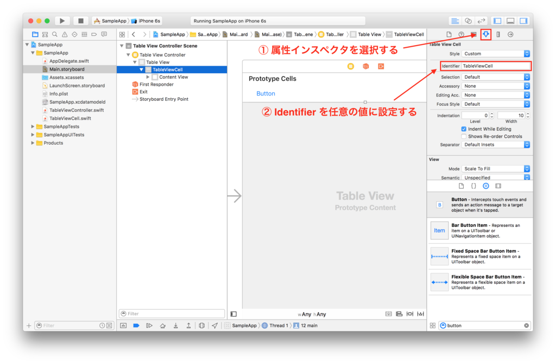
Task: Open Info.plist in the navigator
Action: (59, 94)
